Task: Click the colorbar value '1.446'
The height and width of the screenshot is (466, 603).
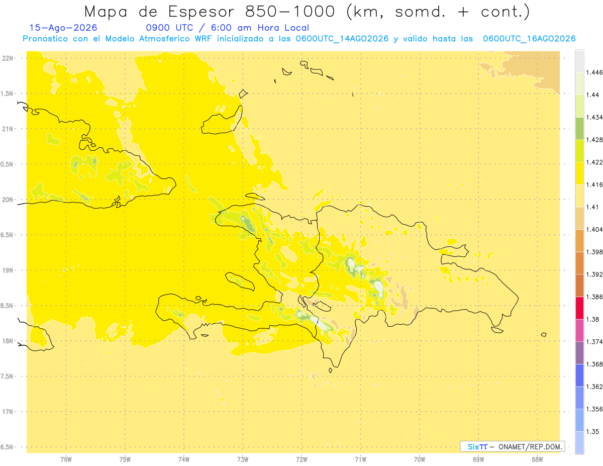Action: (595, 72)
